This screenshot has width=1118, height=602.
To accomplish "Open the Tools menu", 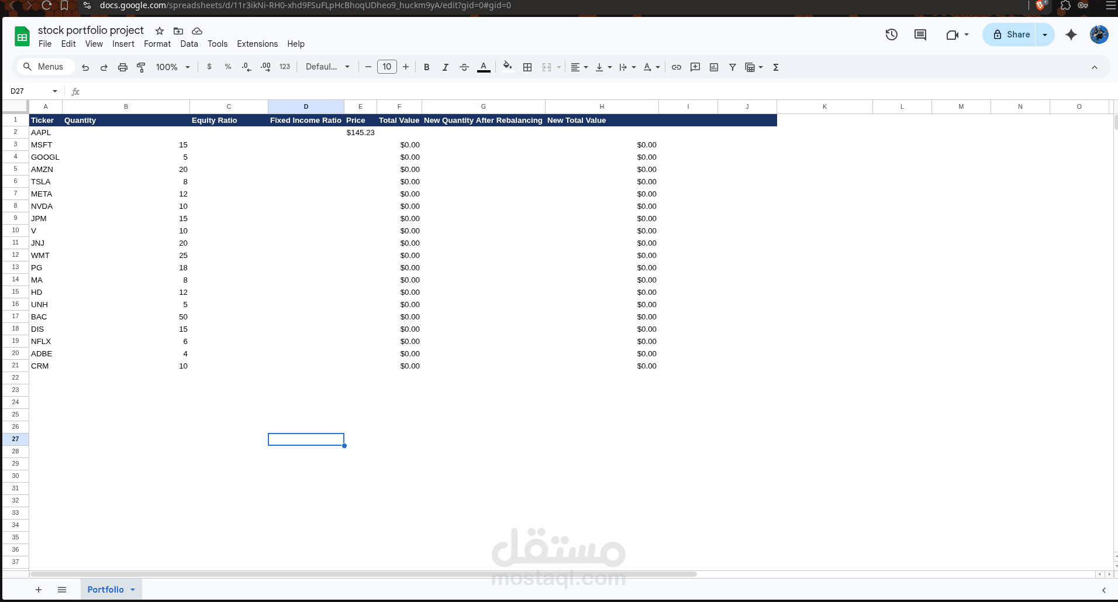I will (218, 44).
